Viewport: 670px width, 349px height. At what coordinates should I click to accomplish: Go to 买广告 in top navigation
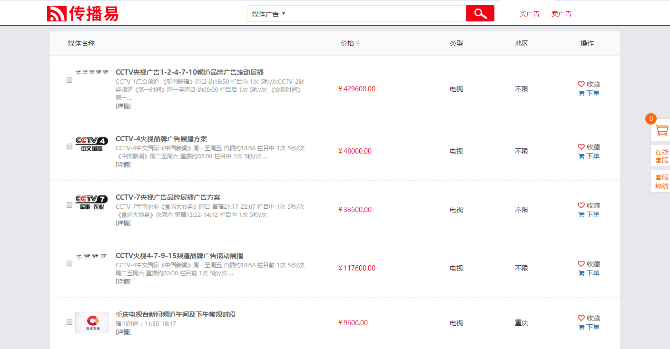tap(529, 14)
